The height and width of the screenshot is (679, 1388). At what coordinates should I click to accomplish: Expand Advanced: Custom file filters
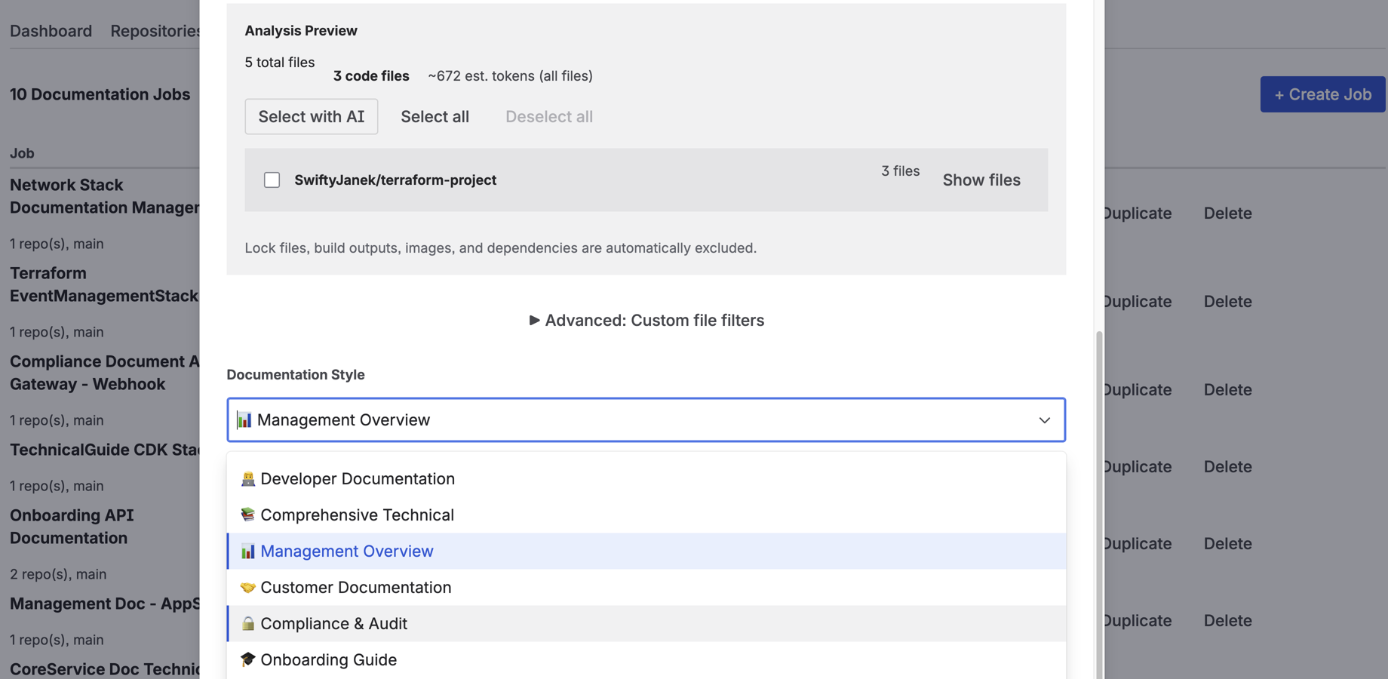coord(646,320)
